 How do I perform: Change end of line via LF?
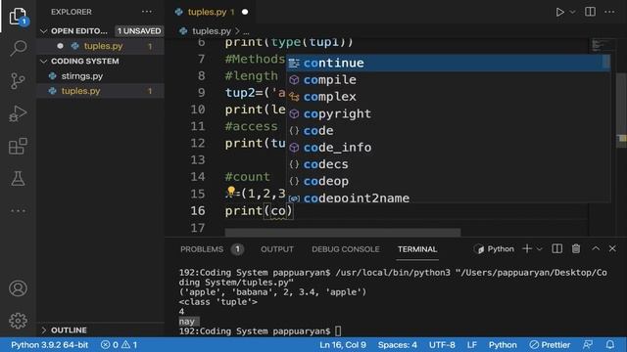pyautogui.click(x=472, y=344)
